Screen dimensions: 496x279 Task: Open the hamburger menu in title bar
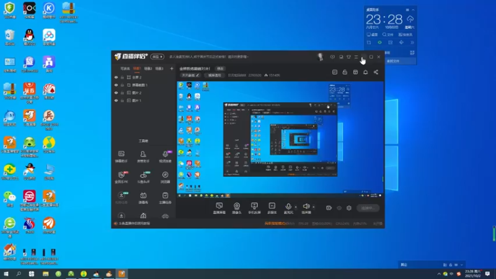[x=356, y=57]
